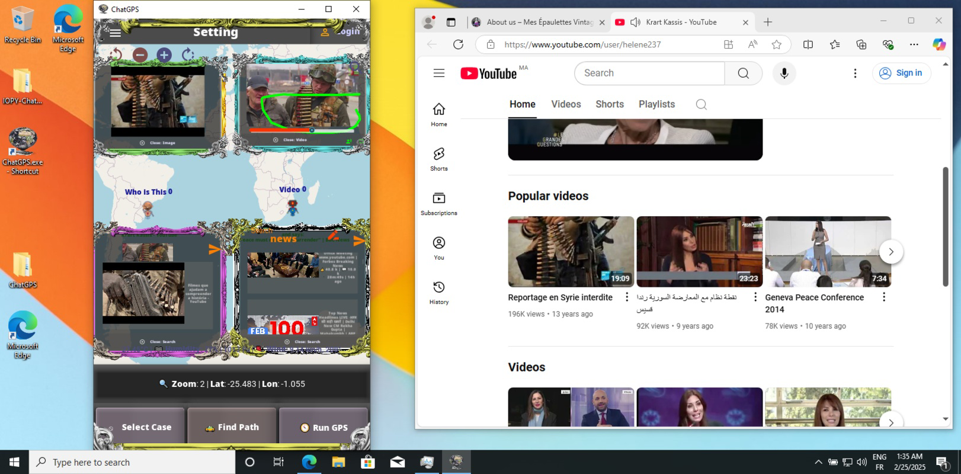Open History in the YouTube sidebar
Image resolution: width=961 pixels, height=474 pixels.
[439, 293]
